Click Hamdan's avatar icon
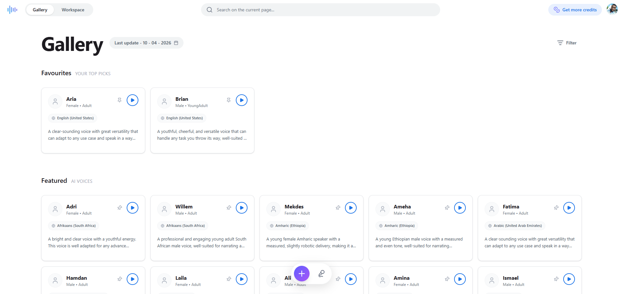The image size is (623, 294). tap(55, 281)
